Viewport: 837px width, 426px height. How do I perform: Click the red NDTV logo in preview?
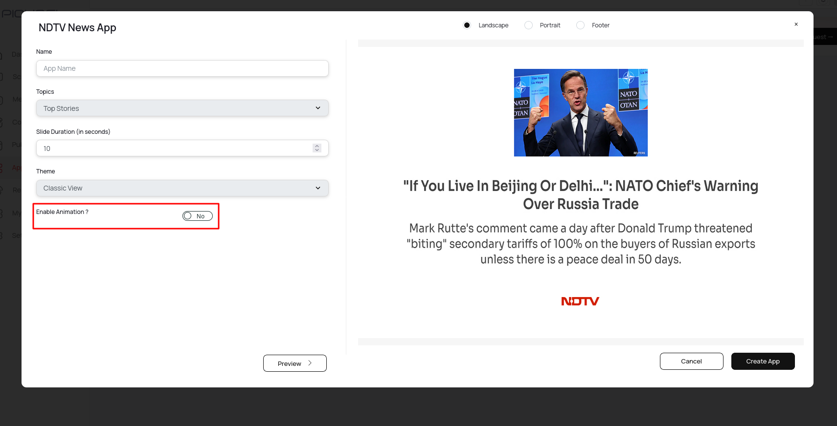[580, 301]
